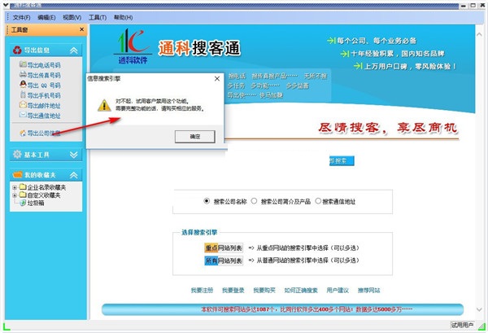Follow the 我要购买 link

pyautogui.click(x=264, y=291)
